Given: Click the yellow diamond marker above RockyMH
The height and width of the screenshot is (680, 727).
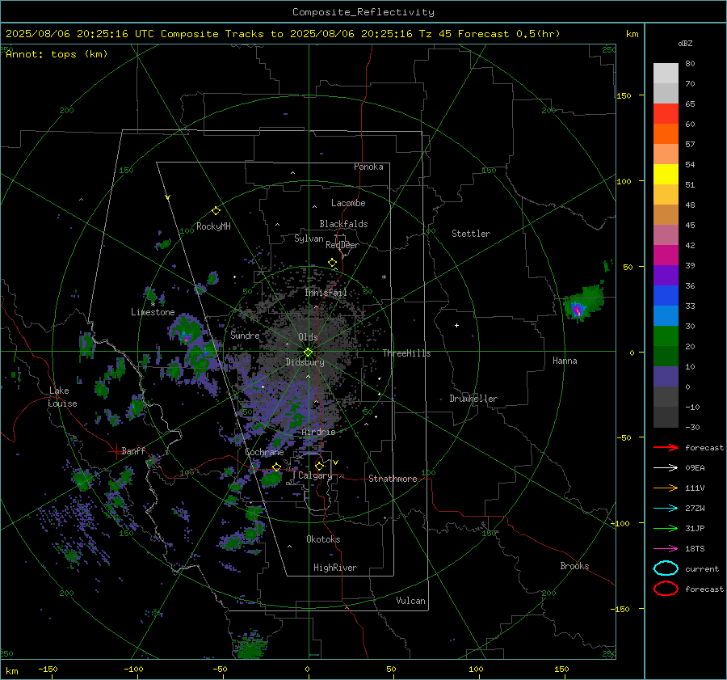Looking at the screenshot, I should coord(216,211).
